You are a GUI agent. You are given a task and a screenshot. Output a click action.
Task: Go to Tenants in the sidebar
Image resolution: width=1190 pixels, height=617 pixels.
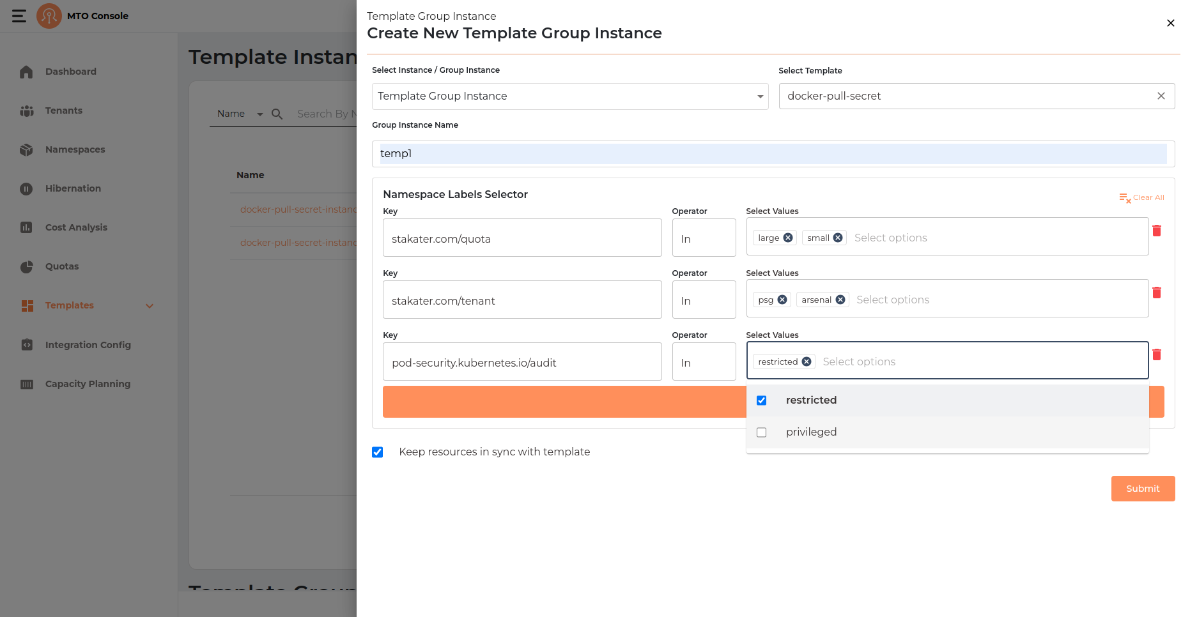click(63, 110)
